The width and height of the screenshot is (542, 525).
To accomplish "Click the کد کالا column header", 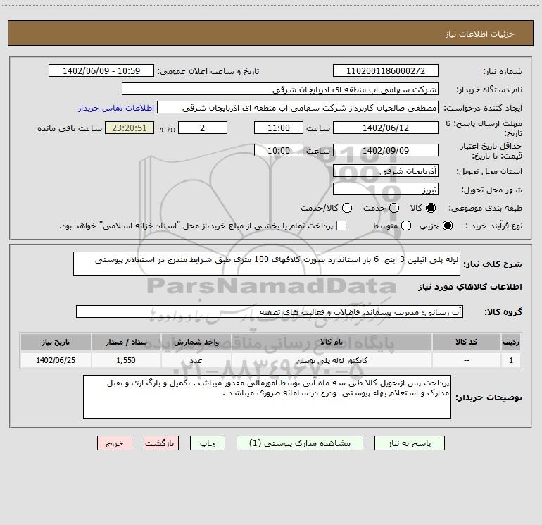I will 466,342.
